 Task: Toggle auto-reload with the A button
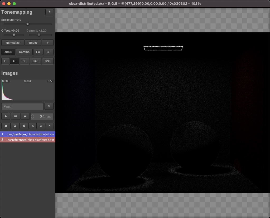[33, 126]
